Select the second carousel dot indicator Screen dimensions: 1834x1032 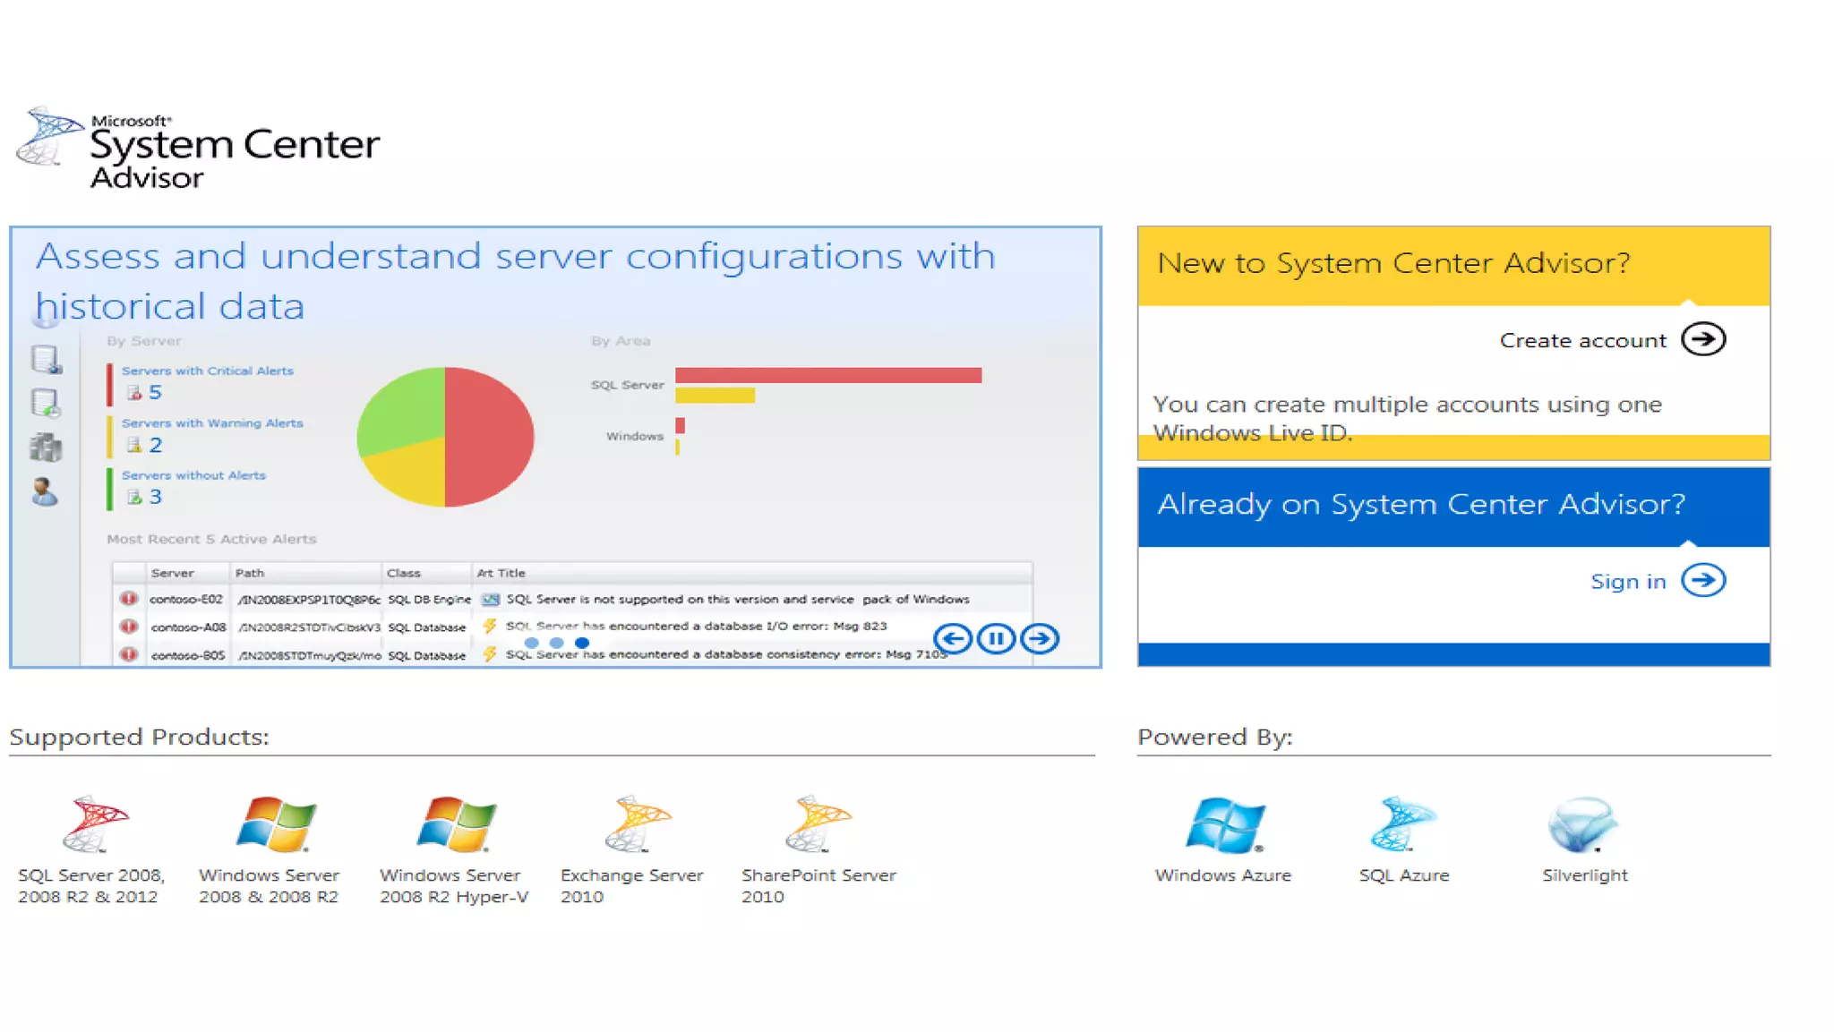pyautogui.click(x=556, y=643)
